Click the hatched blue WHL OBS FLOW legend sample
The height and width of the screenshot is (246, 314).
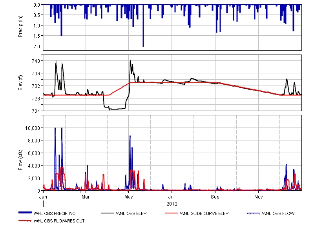tap(254, 213)
